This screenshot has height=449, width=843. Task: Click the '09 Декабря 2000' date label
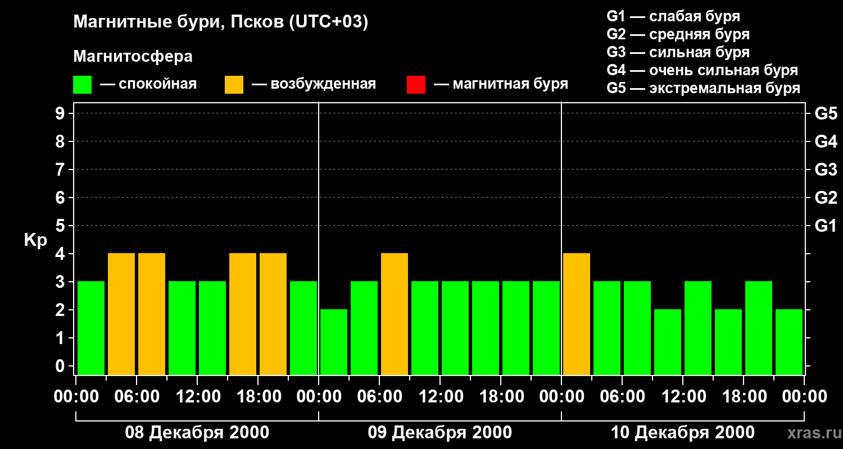pyautogui.click(x=439, y=433)
